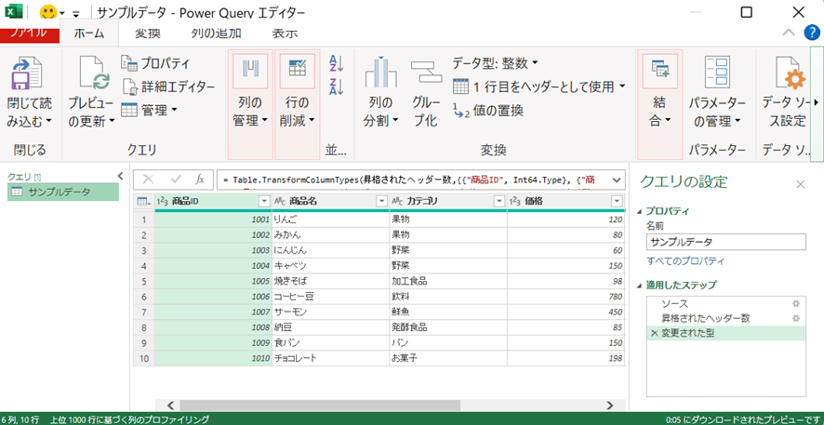
Task: Open the カテゴリ column filter dropdown
Action: click(x=498, y=202)
